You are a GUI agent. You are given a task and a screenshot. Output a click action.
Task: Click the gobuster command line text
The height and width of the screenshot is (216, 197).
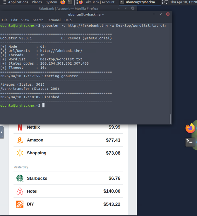(104, 25)
